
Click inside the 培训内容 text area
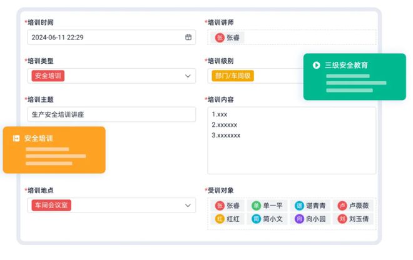[292, 141]
